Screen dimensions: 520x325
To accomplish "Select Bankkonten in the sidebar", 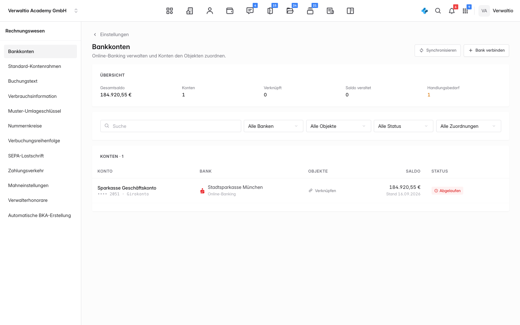I will coord(40,52).
